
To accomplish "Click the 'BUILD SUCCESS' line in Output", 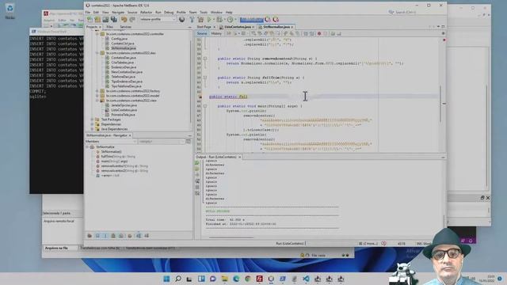I will (x=218, y=211).
